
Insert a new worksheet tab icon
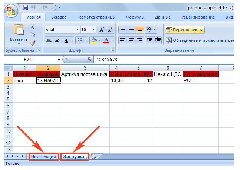pos(93,157)
